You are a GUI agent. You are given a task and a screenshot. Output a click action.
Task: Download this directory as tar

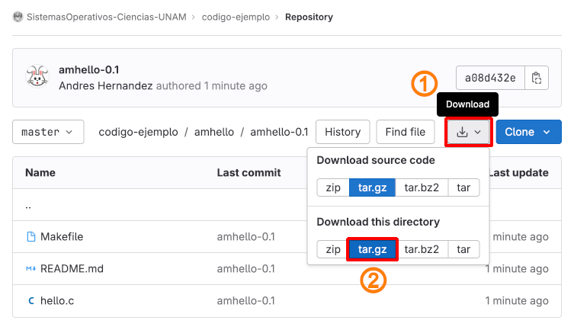(463, 249)
